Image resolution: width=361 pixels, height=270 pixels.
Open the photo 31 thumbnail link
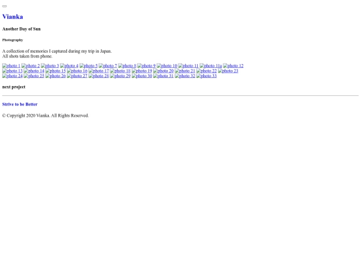164,76
